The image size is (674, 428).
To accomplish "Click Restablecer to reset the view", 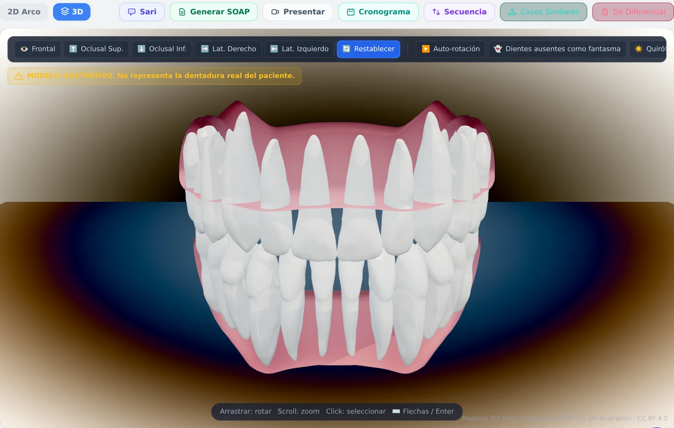I will (369, 49).
